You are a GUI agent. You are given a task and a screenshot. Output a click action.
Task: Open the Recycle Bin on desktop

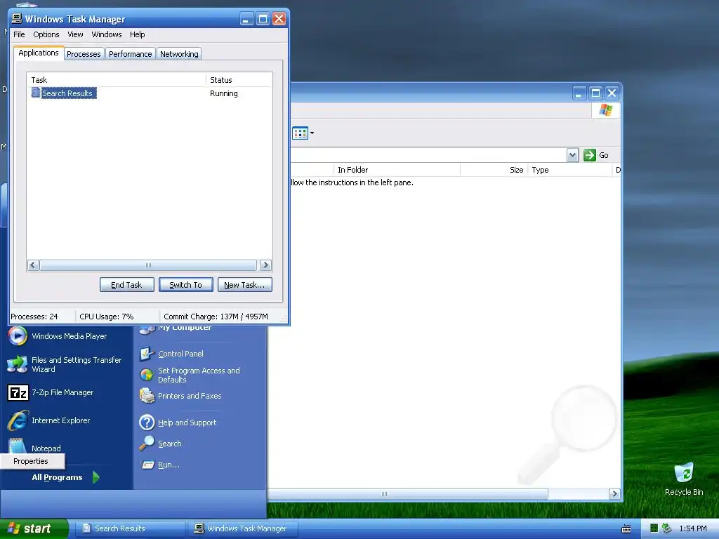click(x=684, y=479)
